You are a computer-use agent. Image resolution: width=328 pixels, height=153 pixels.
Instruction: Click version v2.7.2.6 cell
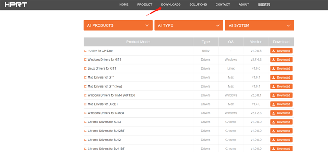click(256, 113)
